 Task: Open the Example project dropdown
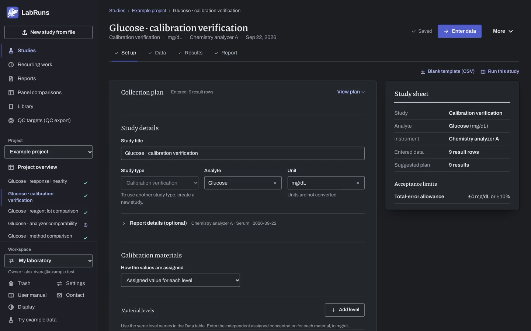point(48,152)
